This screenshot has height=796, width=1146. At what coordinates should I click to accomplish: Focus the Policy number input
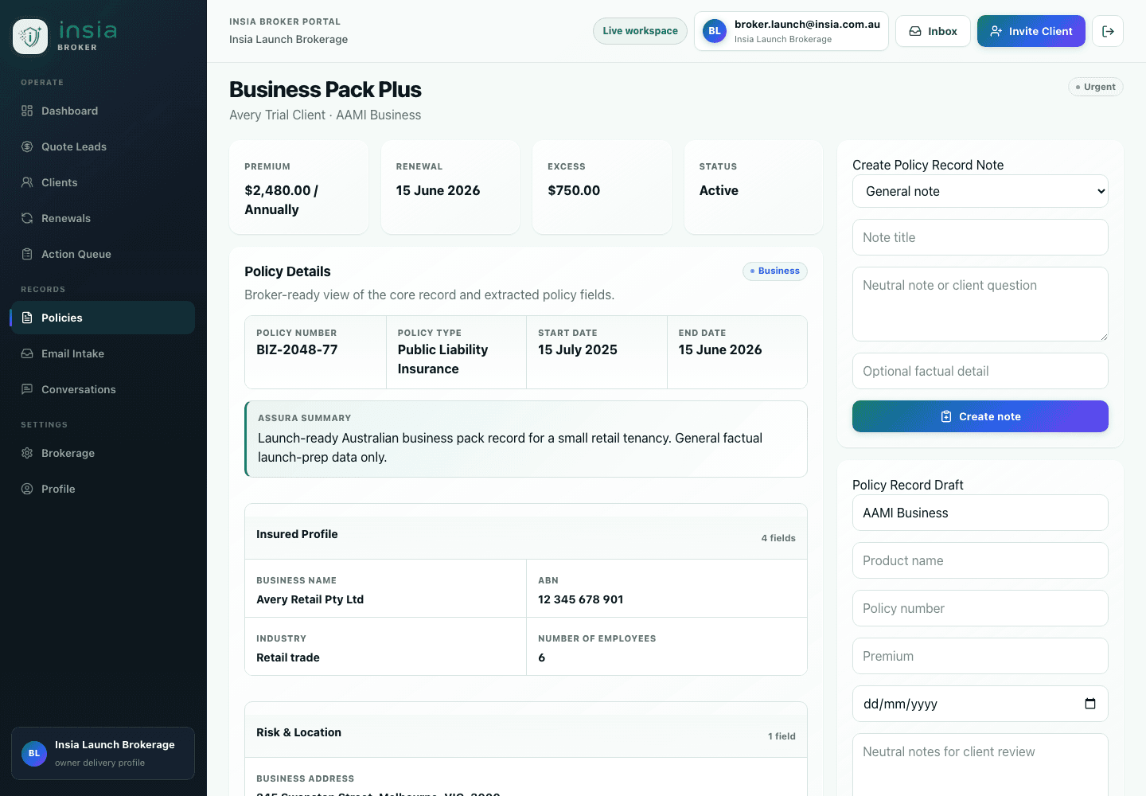point(980,608)
